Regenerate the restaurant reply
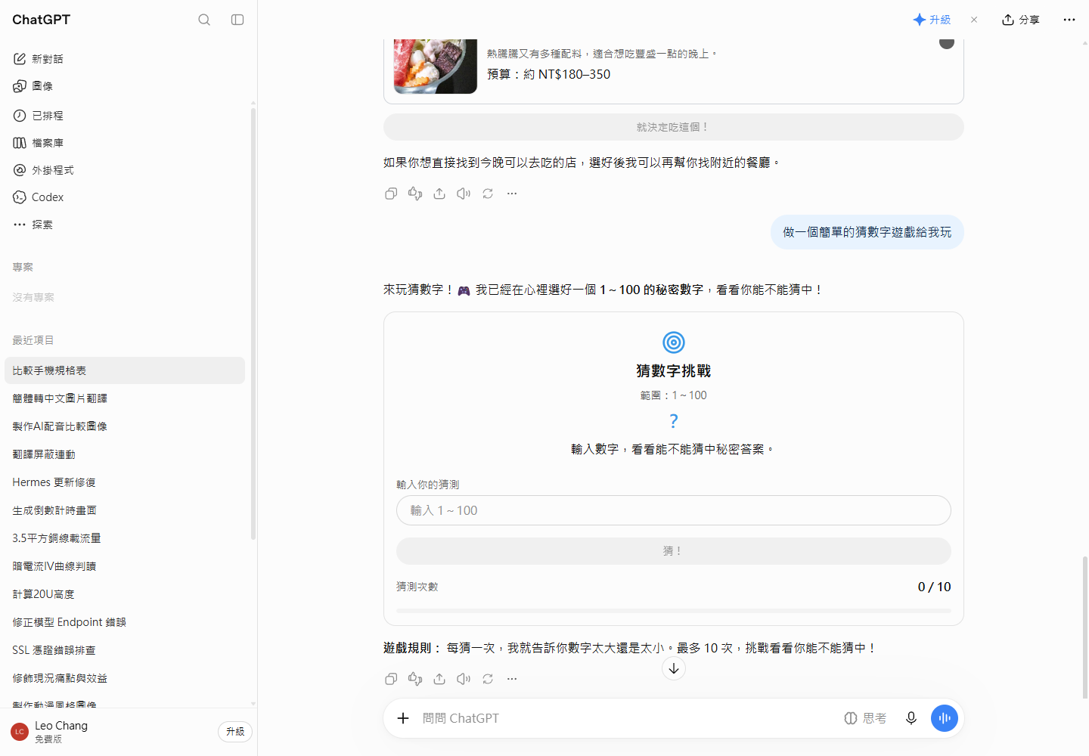 click(x=488, y=194)
